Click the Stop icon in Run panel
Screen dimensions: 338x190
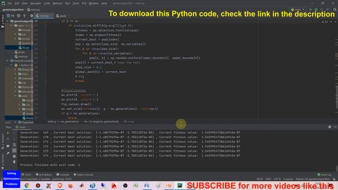pyautogui.click(x=8, y=139)
